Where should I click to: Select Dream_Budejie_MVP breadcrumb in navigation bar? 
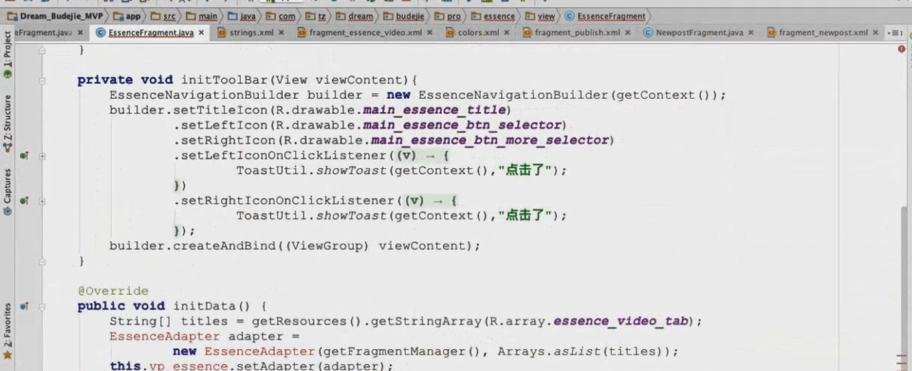point(56,16)
